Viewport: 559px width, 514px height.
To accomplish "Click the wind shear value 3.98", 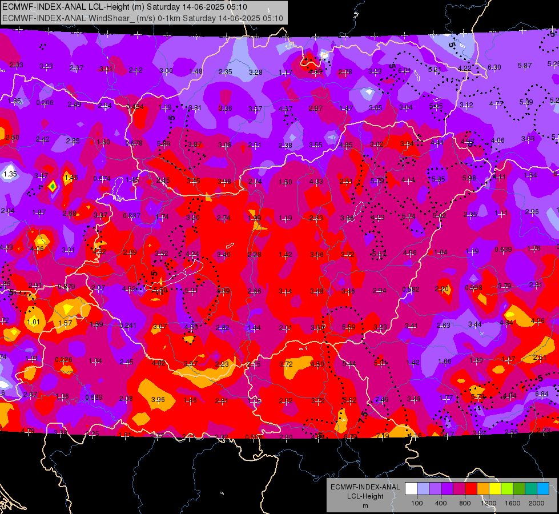I will (x=224, y=182).
